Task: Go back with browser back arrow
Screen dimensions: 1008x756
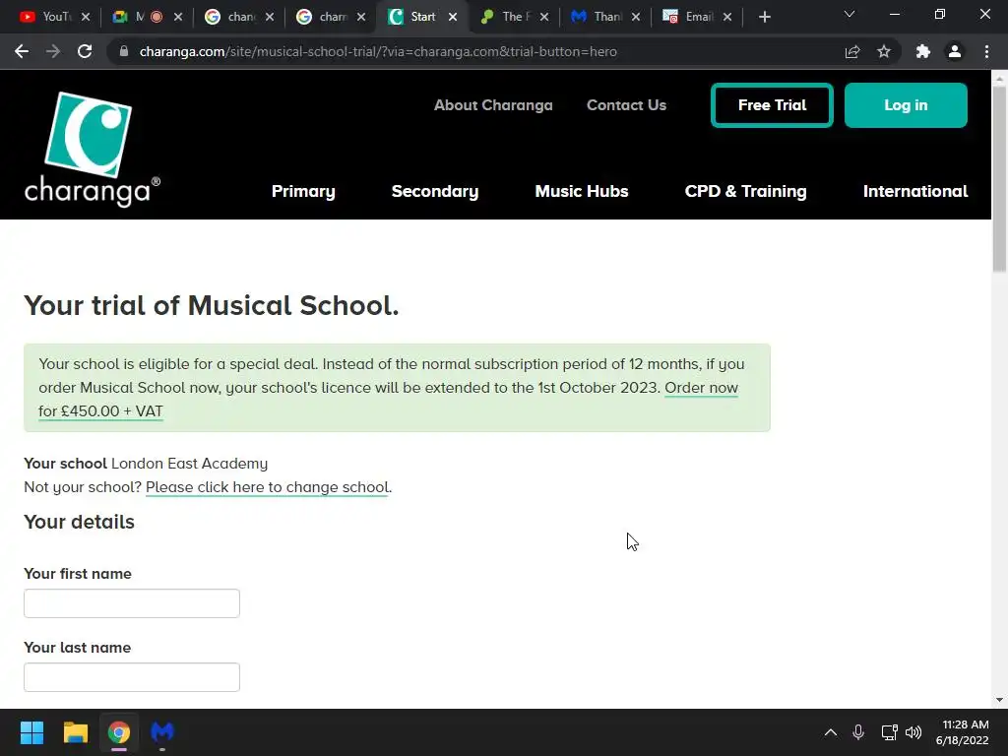Action: pyautogui.click(x=22, y=51)
